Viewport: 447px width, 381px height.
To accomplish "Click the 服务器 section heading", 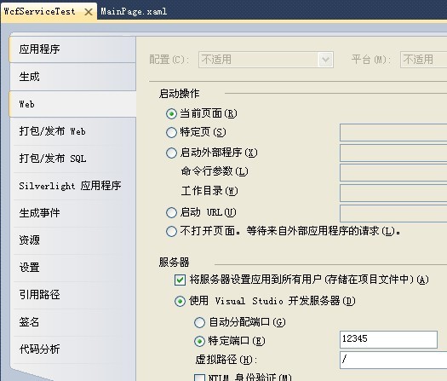I will coord(175,262).
